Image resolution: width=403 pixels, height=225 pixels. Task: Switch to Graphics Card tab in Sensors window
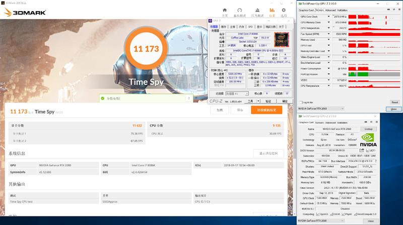[x=306, y=10]
